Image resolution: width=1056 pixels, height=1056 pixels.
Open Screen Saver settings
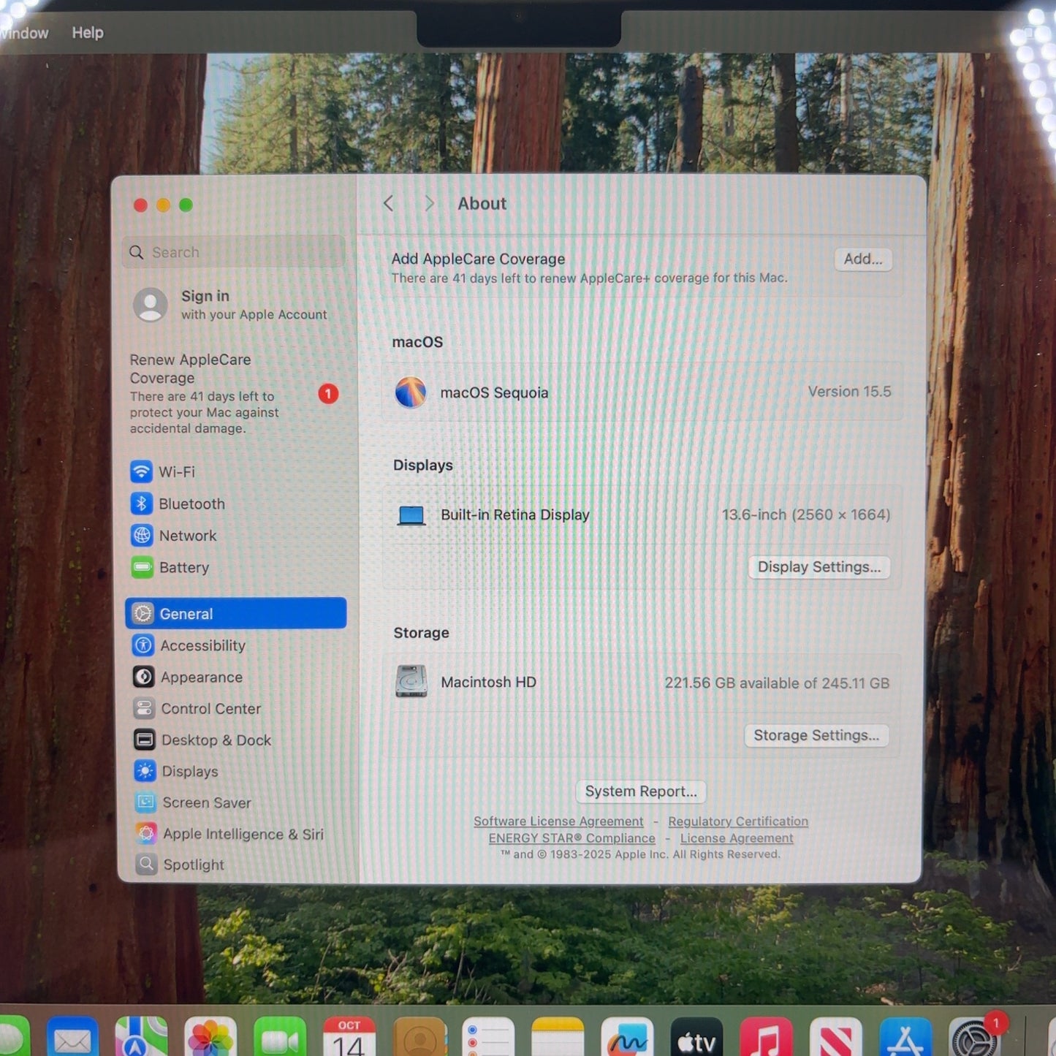coord(206,802)
